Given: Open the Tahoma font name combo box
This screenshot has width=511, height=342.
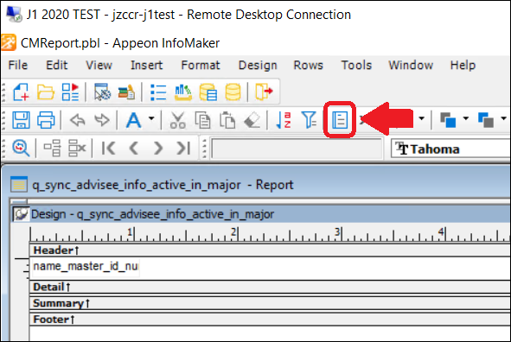Looking at the screenshot, I should pos(450,149).
